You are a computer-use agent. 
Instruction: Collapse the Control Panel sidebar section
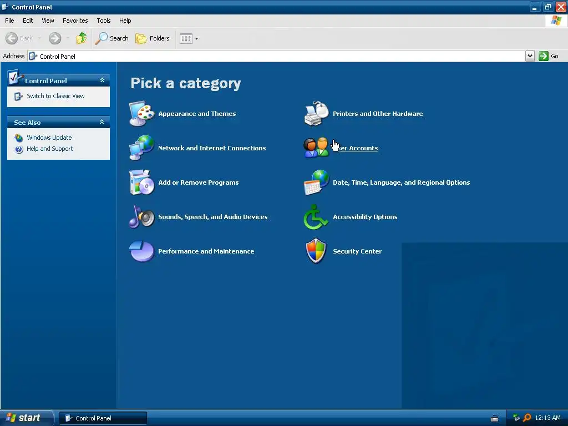tap(102, 80)
